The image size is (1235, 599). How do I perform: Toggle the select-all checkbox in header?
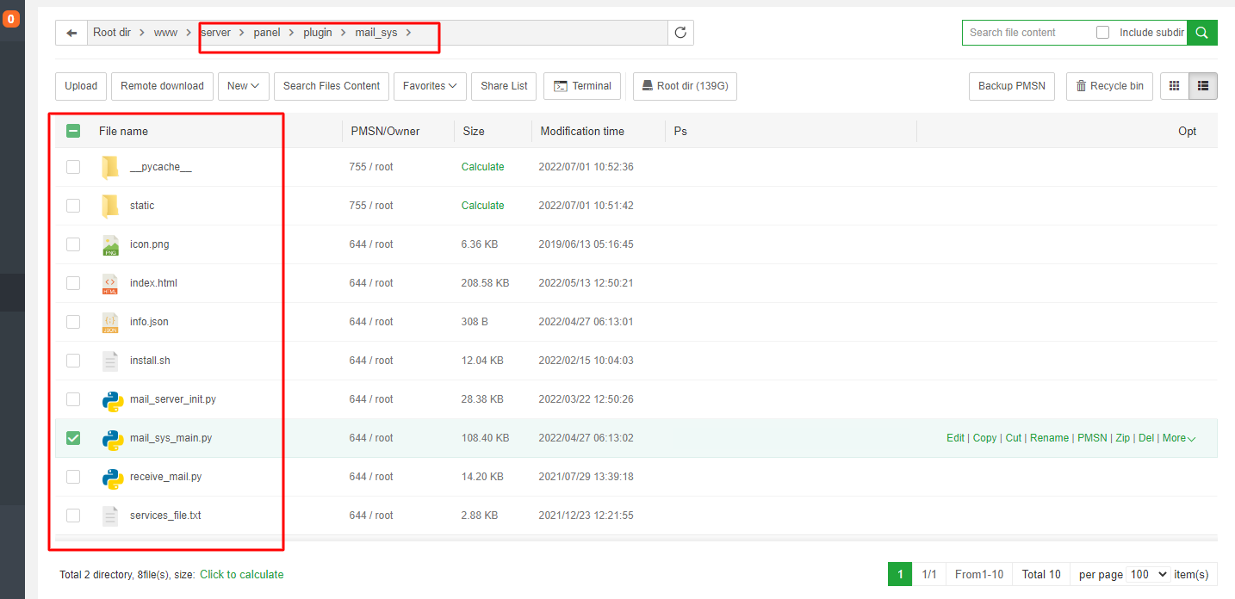tap(73, 131)
